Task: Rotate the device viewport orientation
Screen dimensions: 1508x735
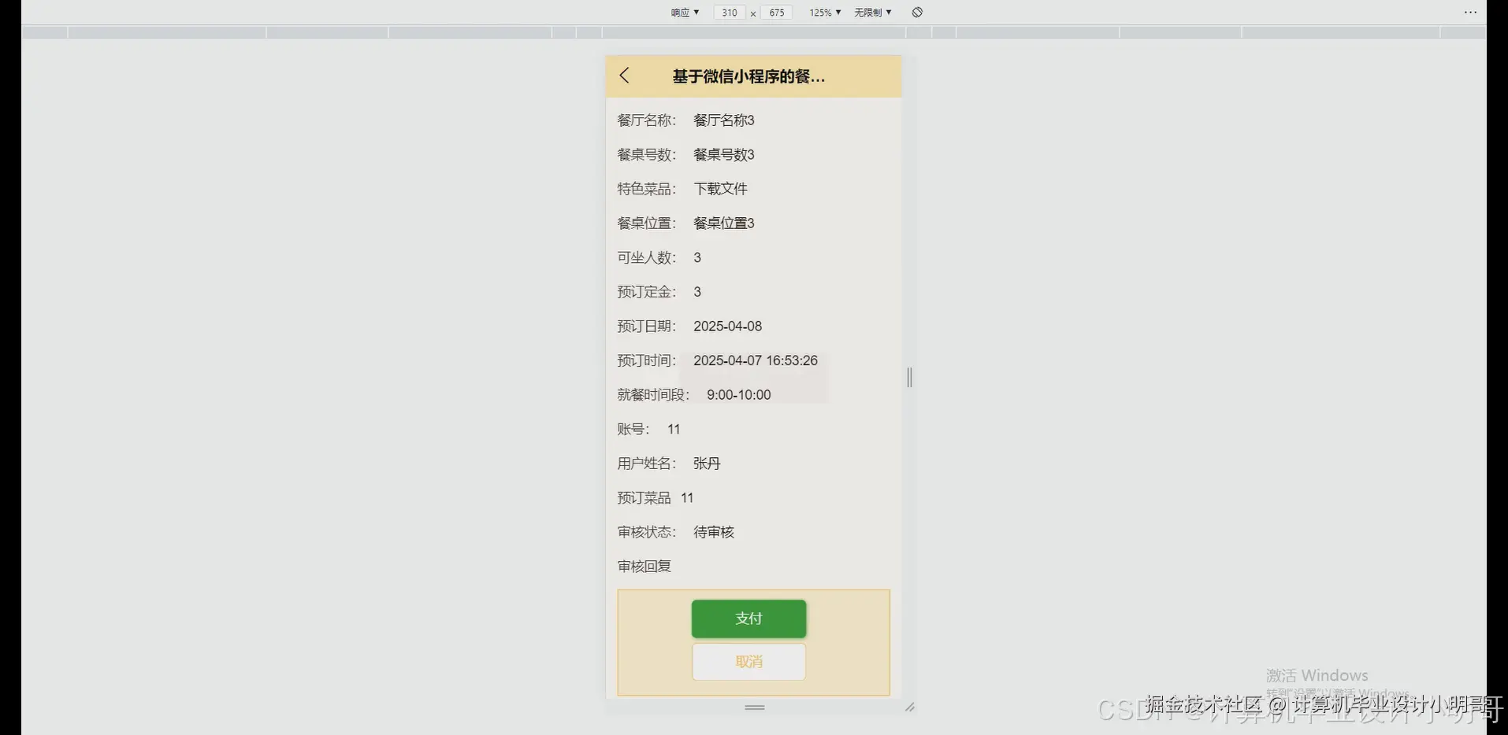Action: (916, 12)
